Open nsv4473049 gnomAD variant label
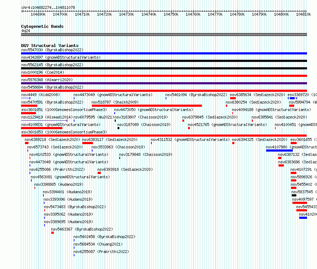 [113, 95]
